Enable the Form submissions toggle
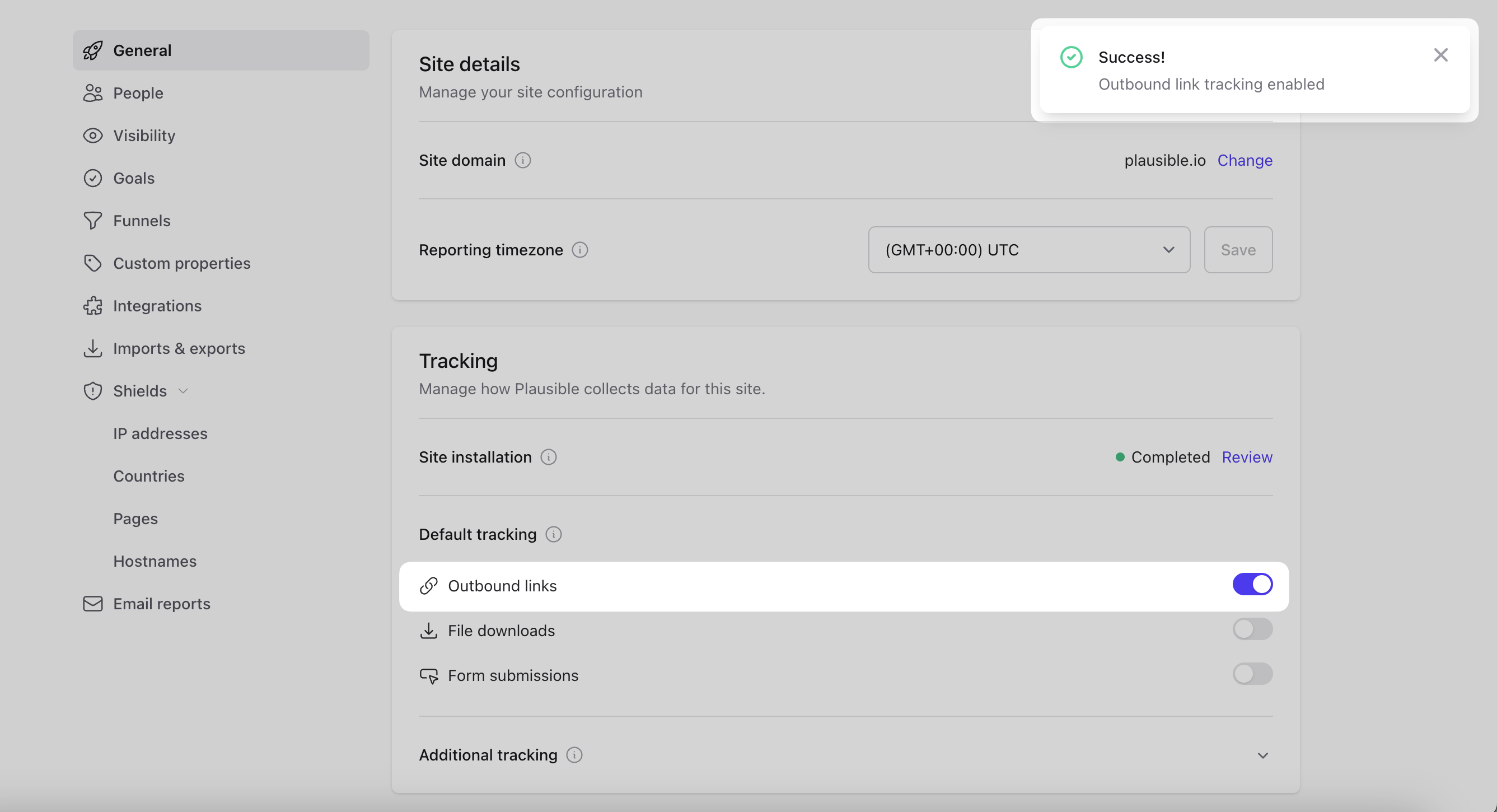 pyautogui.click(x=1252, y=674)
